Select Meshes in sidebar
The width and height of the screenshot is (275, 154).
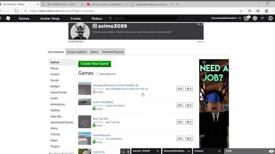click(x=55, y=110)
